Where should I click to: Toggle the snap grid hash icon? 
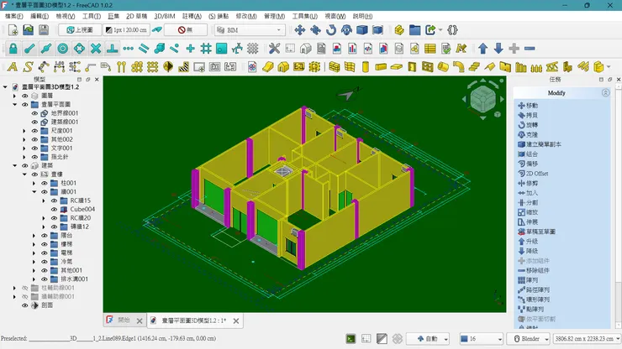point(206,49)
